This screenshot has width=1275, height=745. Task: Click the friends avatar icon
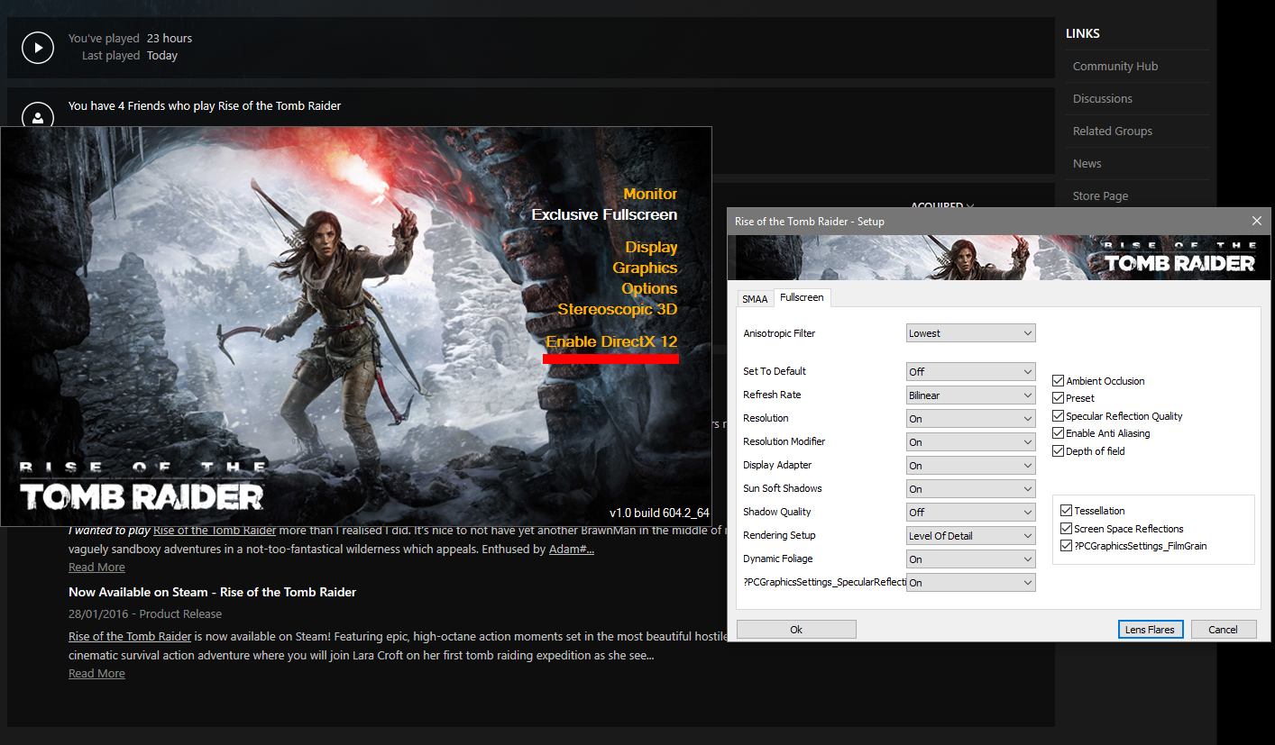click(x=38, y=118)
